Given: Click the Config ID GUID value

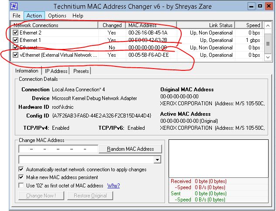Looking at the screenshot, I should pos(102,115).
